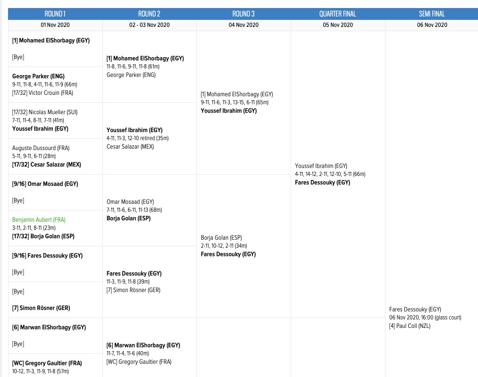This screenshot has height=377, width=478.
Task: Select the SEMI FINAL column header
Action: tap(431, 14)
